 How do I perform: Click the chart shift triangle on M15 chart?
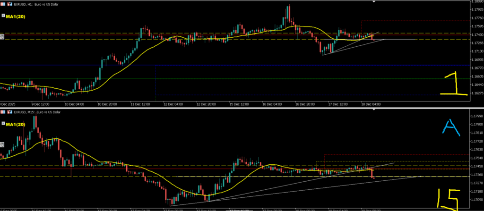coord(375,110)
